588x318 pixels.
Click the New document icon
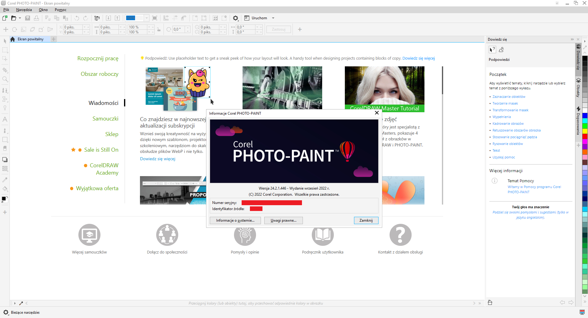tap(5, 18)
